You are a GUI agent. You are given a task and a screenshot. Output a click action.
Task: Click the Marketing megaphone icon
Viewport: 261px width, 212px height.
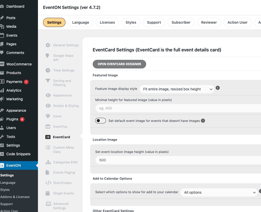tap(2, 99)
